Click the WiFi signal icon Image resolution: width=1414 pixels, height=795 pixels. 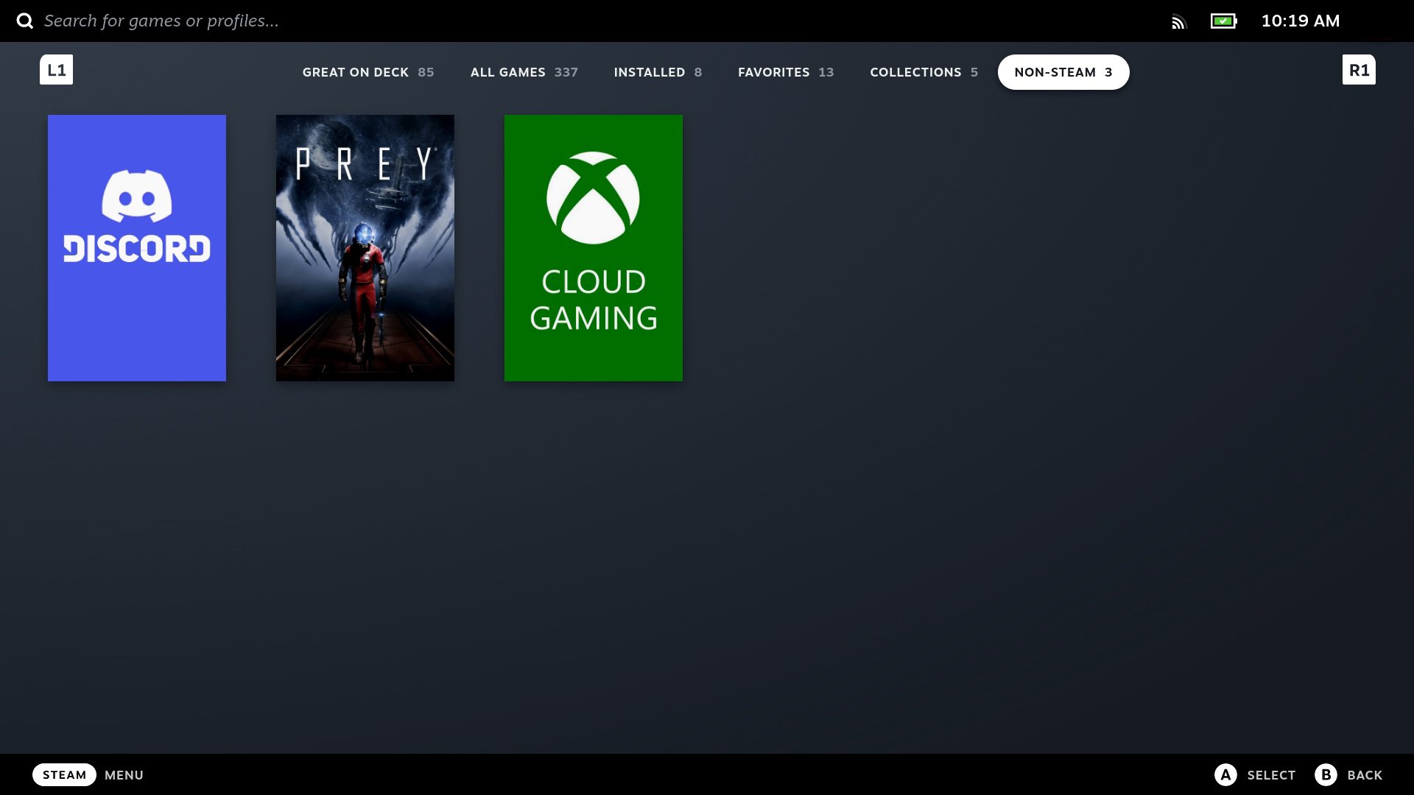[1178, 21]
